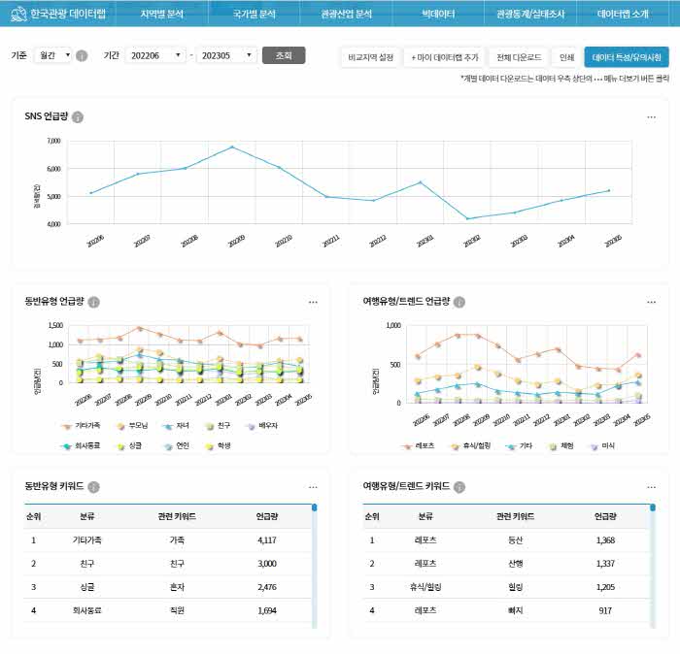Click the info icon beside the 기준 dropdown
Viewport: 680px width, 654px height.
(82, 56)
